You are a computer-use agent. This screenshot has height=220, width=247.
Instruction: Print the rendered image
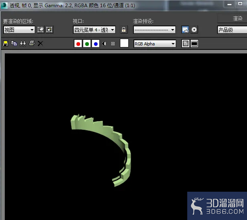pos(32,43)
